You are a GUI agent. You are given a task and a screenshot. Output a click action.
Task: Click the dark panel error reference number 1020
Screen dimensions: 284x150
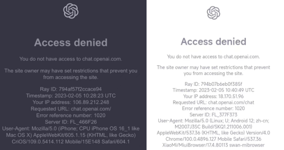point(71,115)
